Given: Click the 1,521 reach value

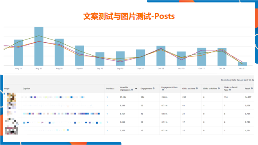Looking at the screenshot, I should click(248, 130).
